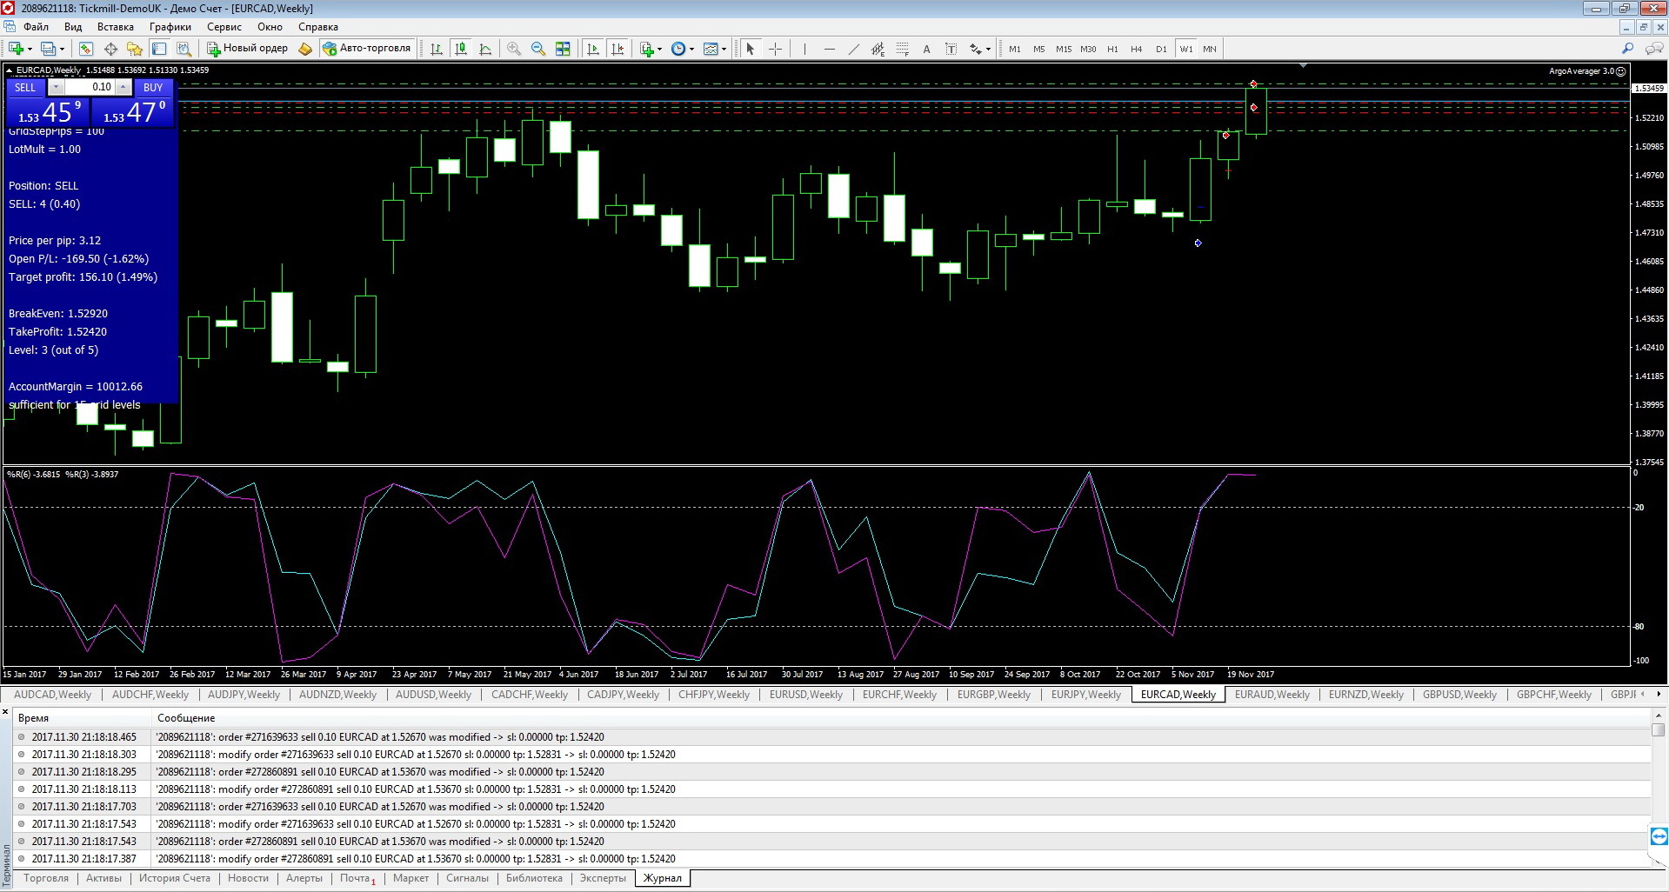This screenshot has width=1669, height=892.
Task: Select the trendline drawing tool
Action: [x=853, y=49]
